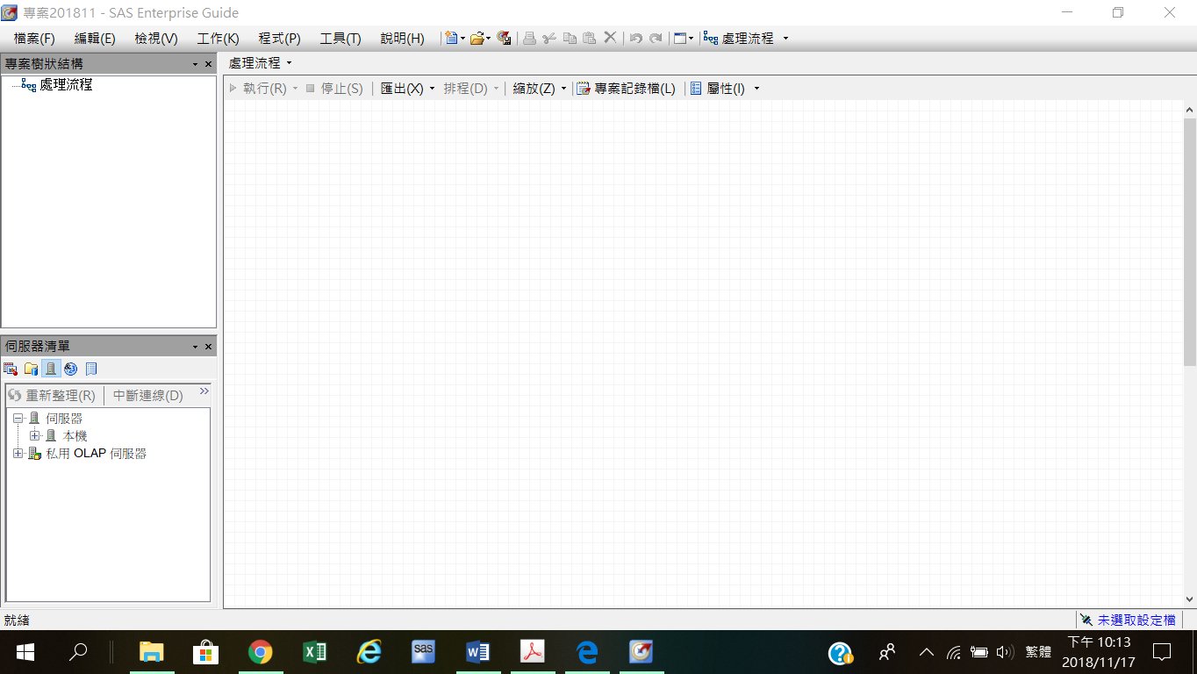1197x674 pixels.
Task: Click the blue document icon in 伺服器清單 toolbar
Action: 91,369
